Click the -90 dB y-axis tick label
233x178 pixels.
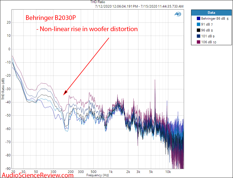pos(8,169)
